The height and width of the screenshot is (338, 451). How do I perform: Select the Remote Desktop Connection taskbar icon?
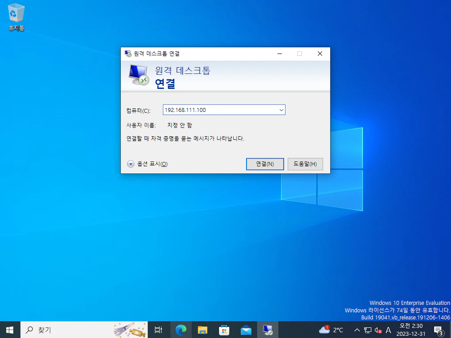click(268, 330)
